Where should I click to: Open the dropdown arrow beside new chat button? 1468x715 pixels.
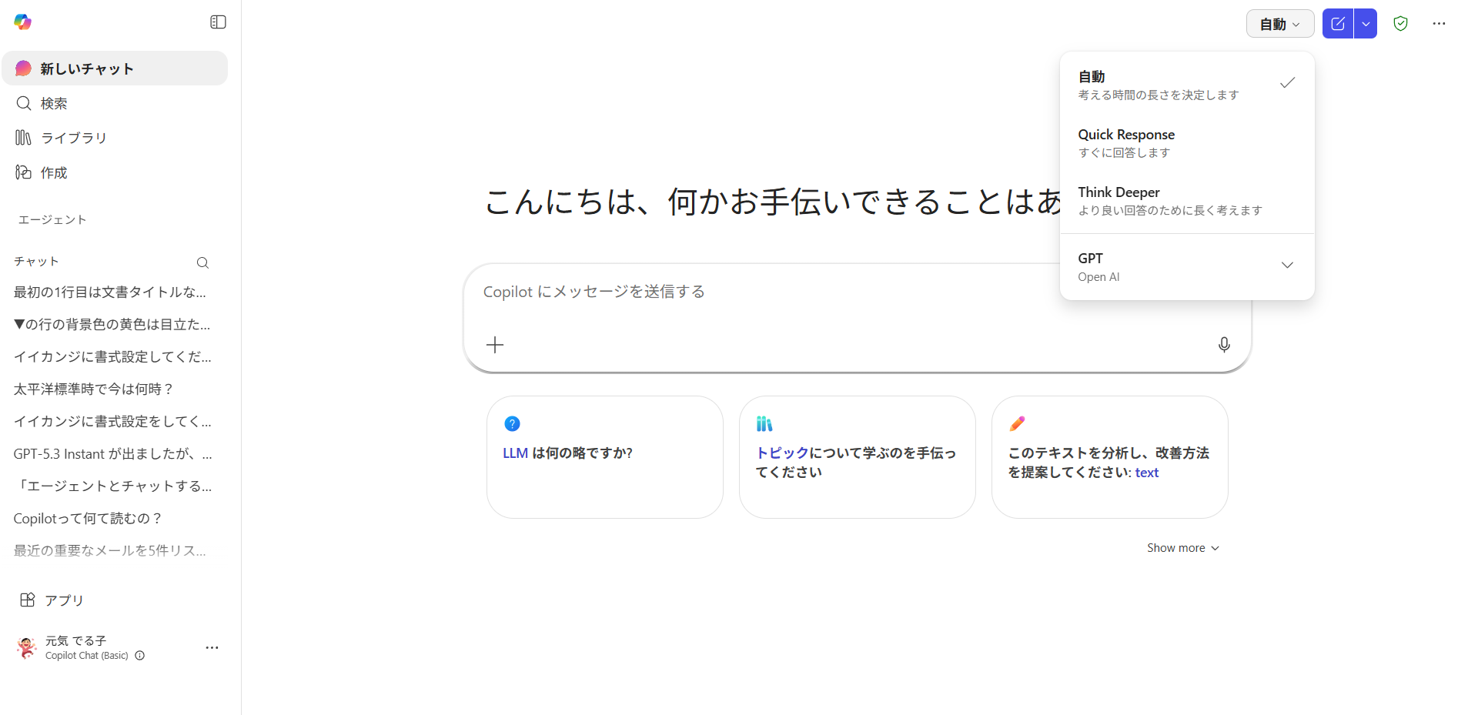click(1366, 24)
